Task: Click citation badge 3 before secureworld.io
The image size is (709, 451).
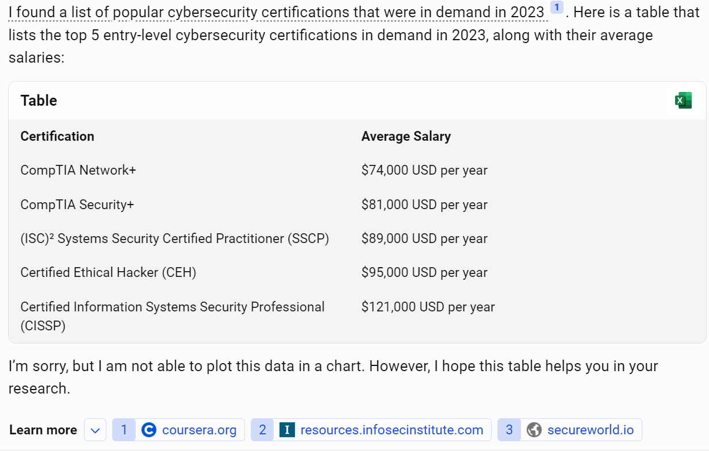Action: tap(509, 429)
